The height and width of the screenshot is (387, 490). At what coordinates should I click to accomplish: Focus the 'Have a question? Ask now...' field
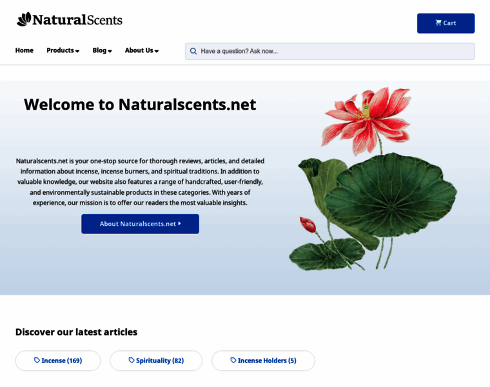click(x=329, y=51)
